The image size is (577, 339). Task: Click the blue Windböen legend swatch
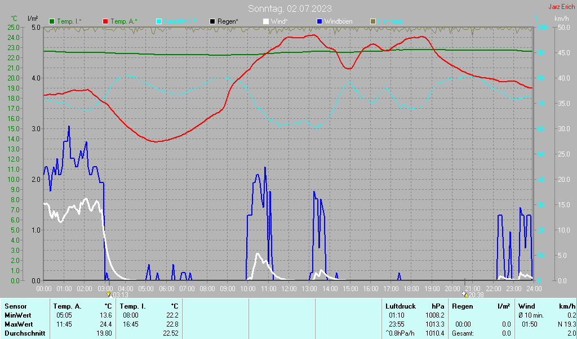[x=319, y=21]
